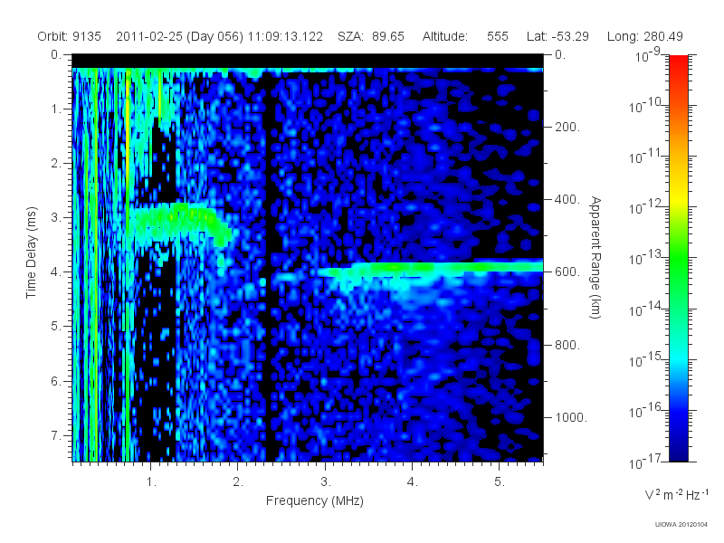Viewport: 724px width, 543px height.
Task: Click the '1000.' apparent range tick label
Action: tap(571, 417)
